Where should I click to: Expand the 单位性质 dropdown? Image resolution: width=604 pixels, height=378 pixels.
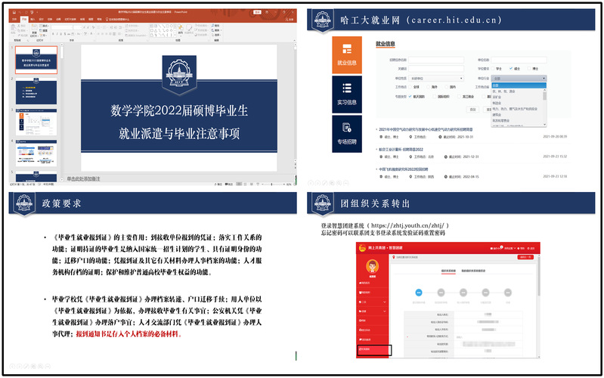click(438, 78)
